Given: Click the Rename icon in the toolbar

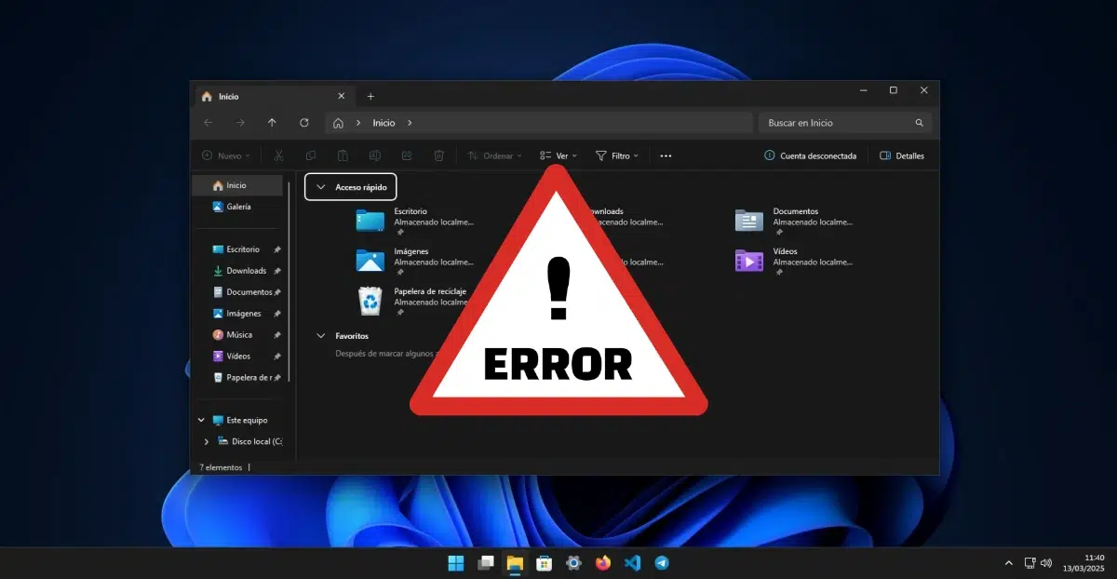Looking at the screenshot, I should coord(375,155).
